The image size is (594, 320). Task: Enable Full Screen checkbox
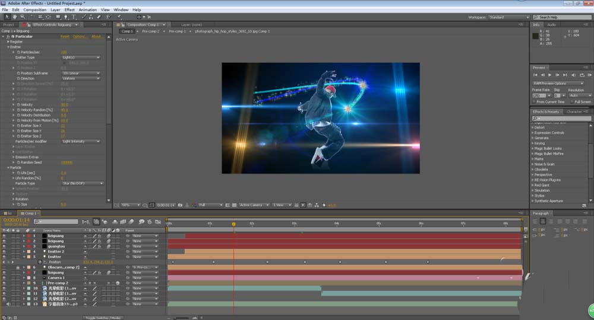[x=573, y=102]
